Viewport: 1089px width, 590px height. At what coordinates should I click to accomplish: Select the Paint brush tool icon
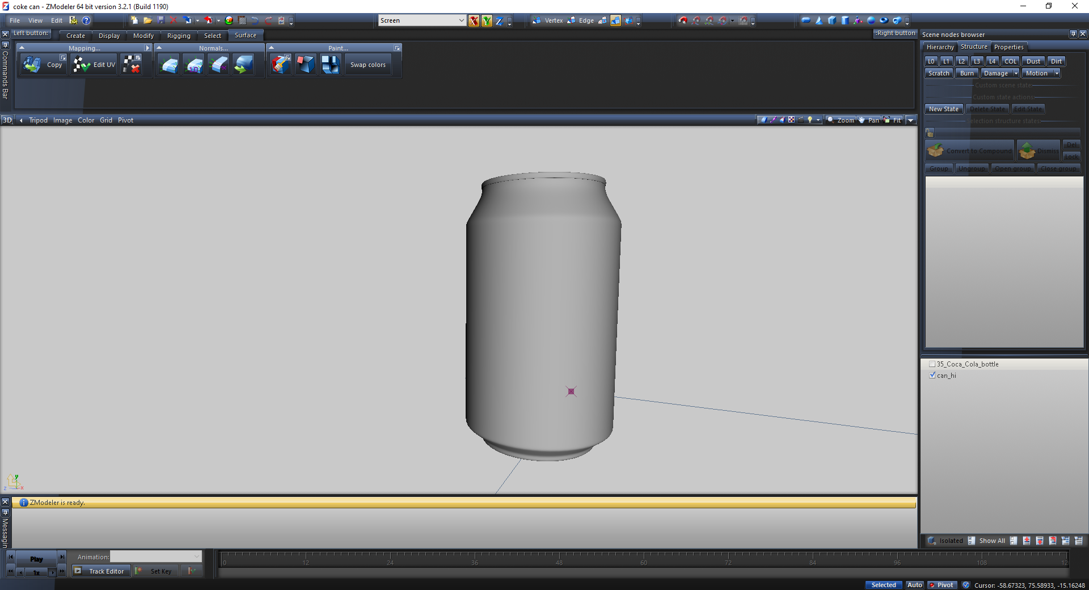(x=281, y=65)
